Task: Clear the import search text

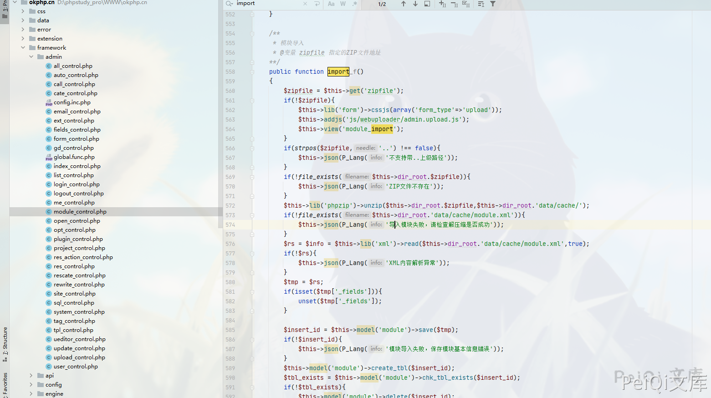Action: point(305,4)
